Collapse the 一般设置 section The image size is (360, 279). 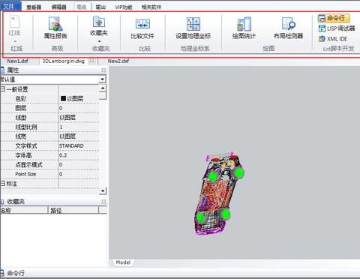point(3,89)
